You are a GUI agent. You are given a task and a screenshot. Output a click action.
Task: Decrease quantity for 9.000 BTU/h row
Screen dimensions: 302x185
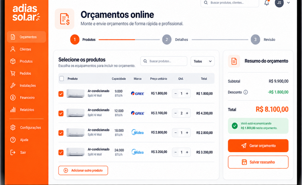point(176,93)
